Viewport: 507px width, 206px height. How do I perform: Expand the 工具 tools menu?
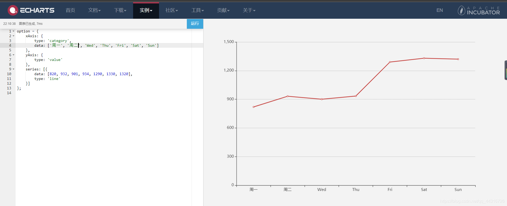198,10
